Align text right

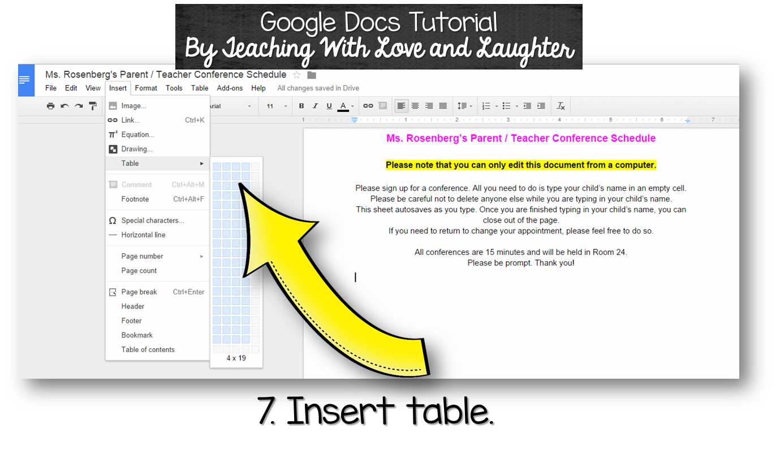pos(429,106)
